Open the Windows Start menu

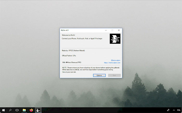[3, 110]
